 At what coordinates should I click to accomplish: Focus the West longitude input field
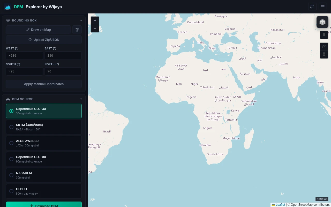[25, 56]
